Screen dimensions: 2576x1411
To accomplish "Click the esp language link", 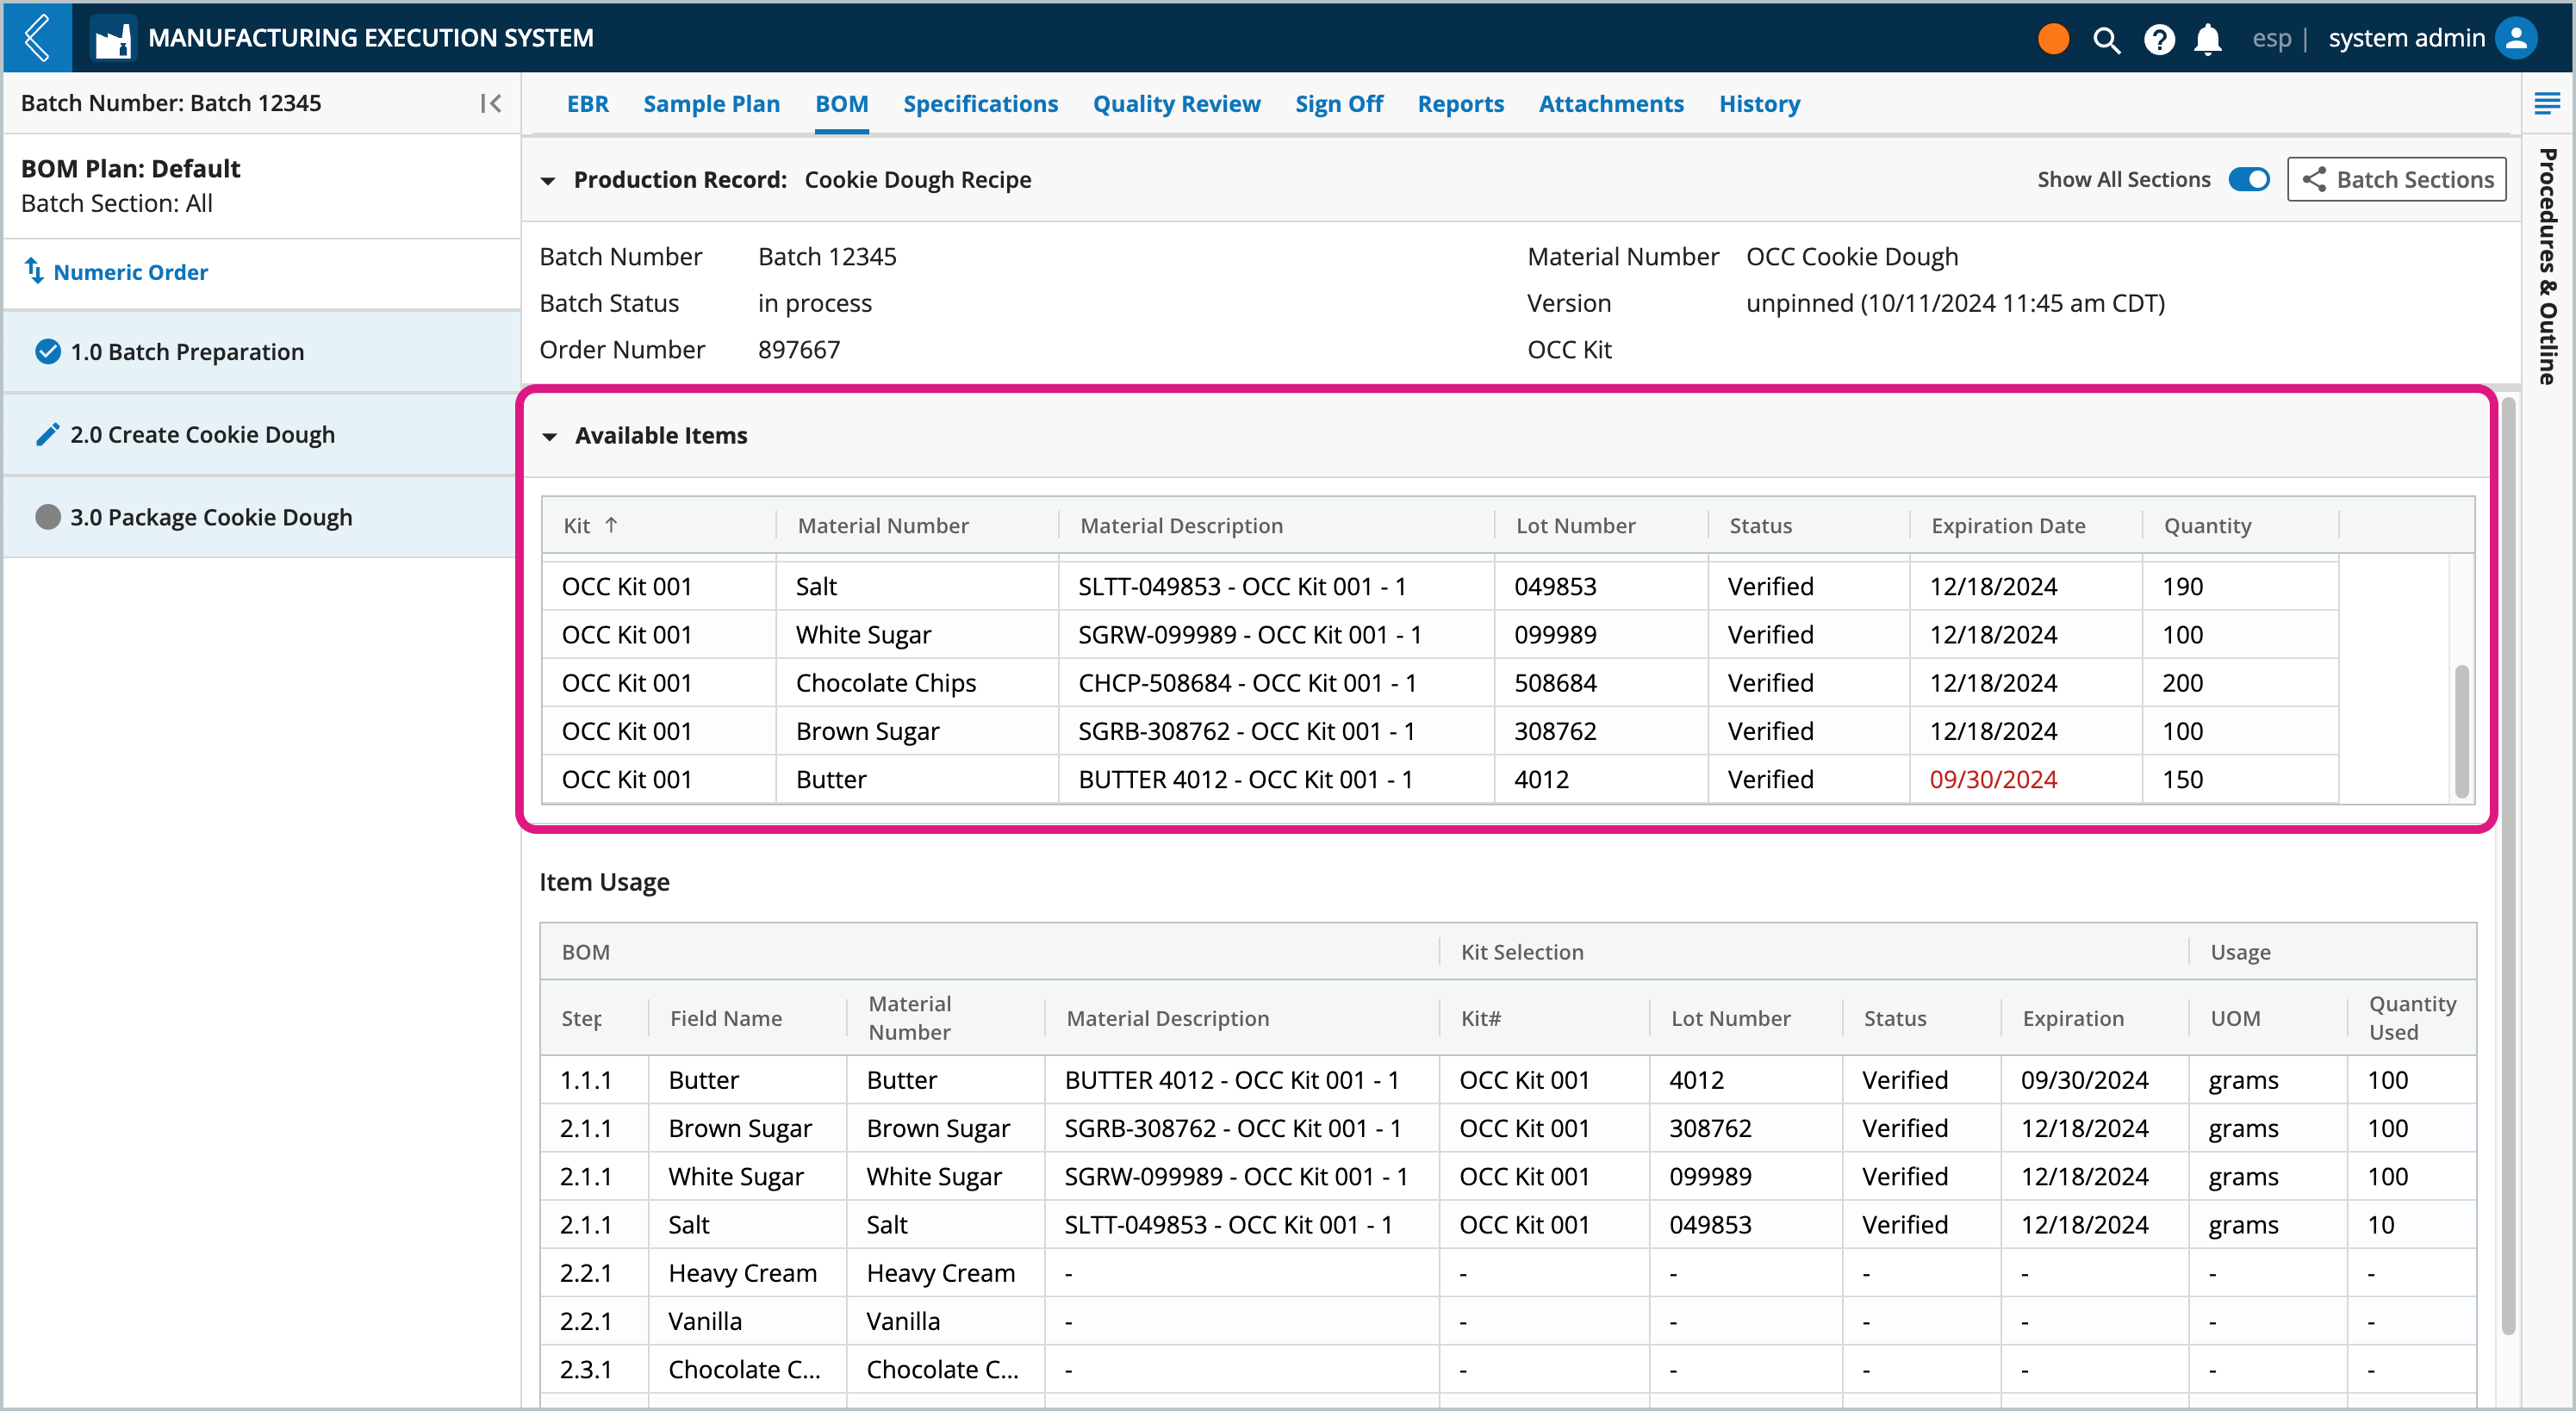I will point(2271,38).
